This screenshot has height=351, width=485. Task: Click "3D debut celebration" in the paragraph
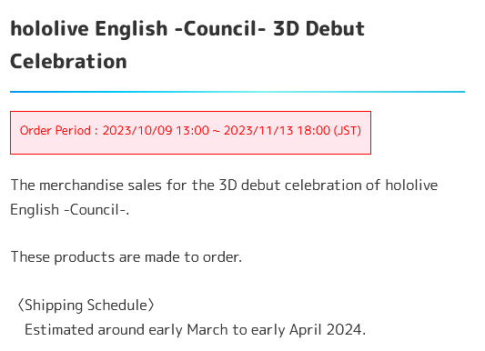(x=290, y=186)
